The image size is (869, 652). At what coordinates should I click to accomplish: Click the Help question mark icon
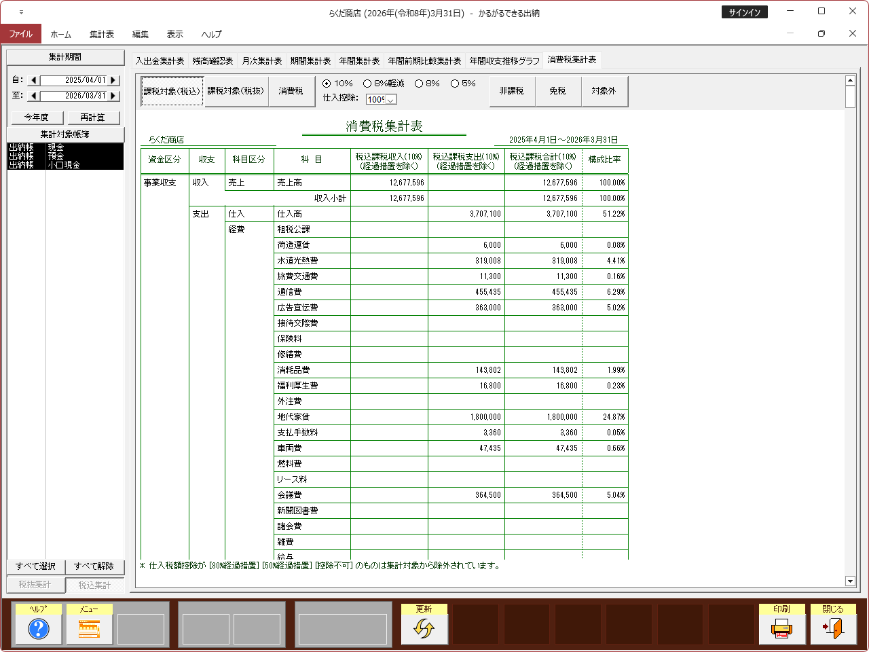tap(39, 629)
